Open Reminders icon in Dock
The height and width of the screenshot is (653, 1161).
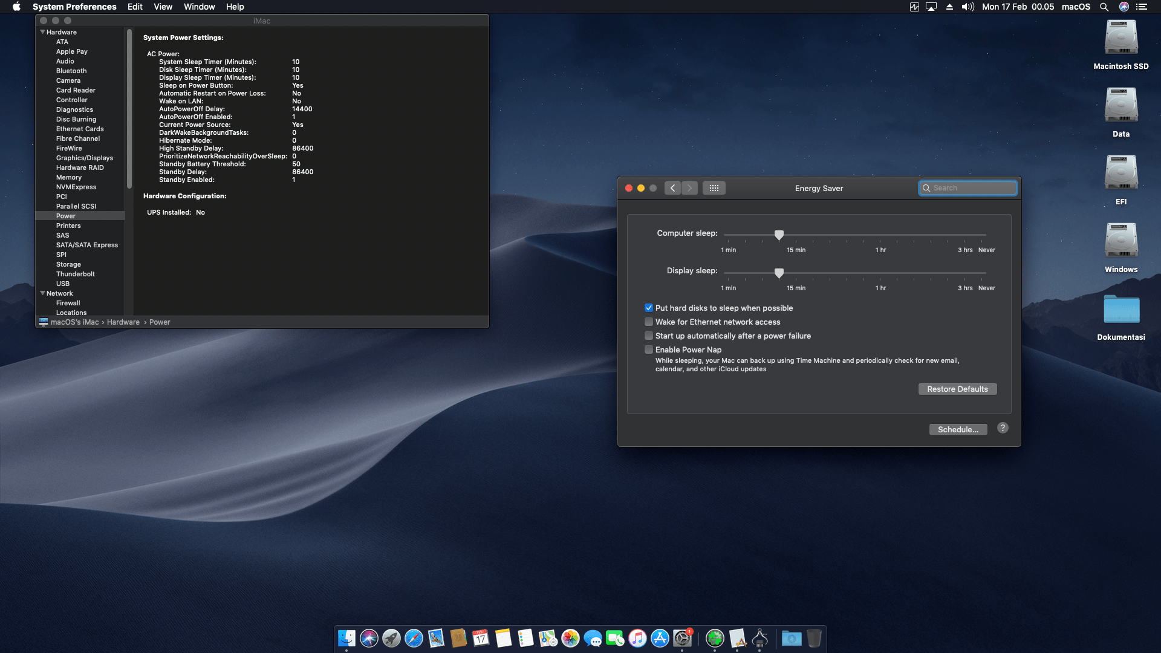point(525,638)
